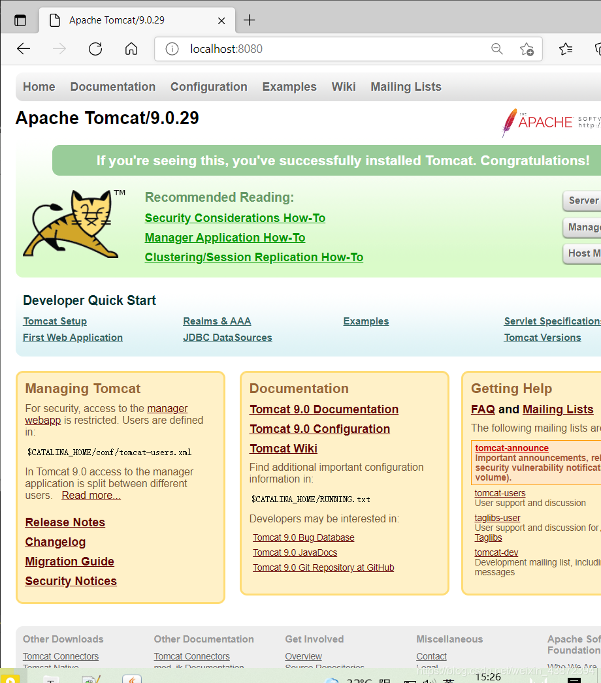Open Tomcat Connectors under Other Documentation
Screen dimensions: 601x683
click(192, 656)
